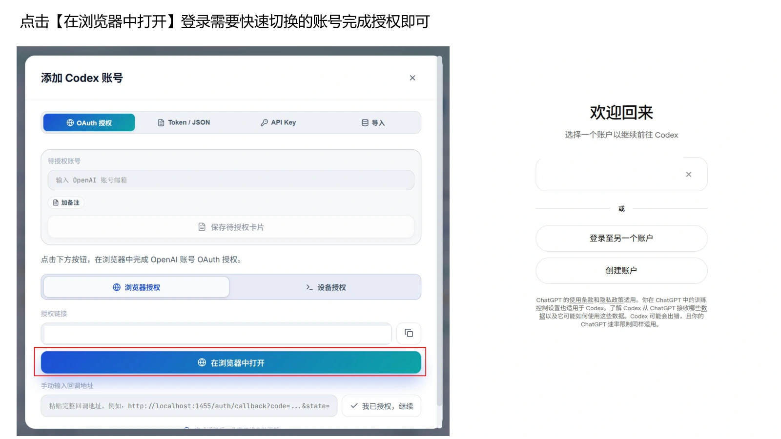
Task: Switch to the 导入 tab
Action: click(373, 122)
